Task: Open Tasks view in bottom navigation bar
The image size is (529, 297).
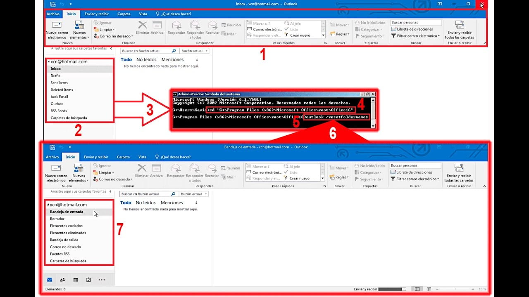Action: pos(88,280)
